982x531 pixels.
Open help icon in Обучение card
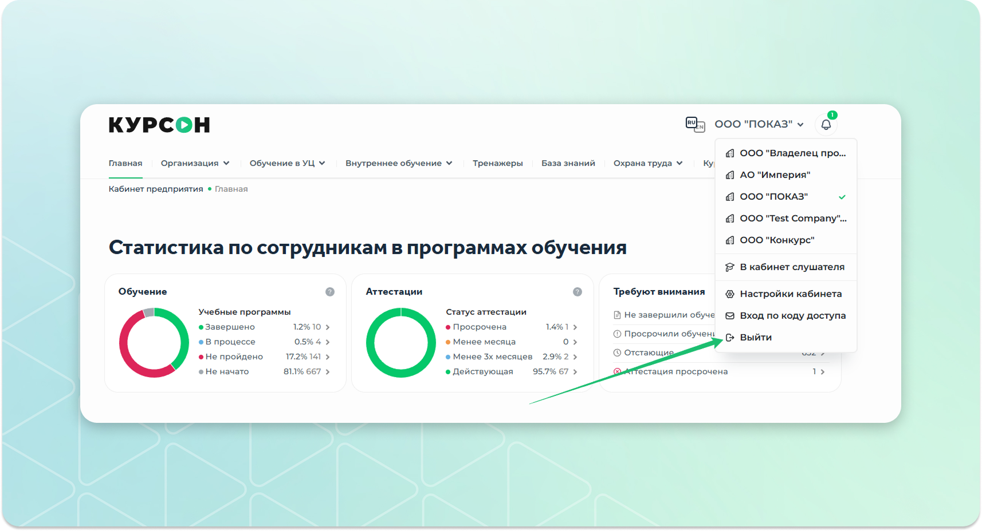[330, 292]
